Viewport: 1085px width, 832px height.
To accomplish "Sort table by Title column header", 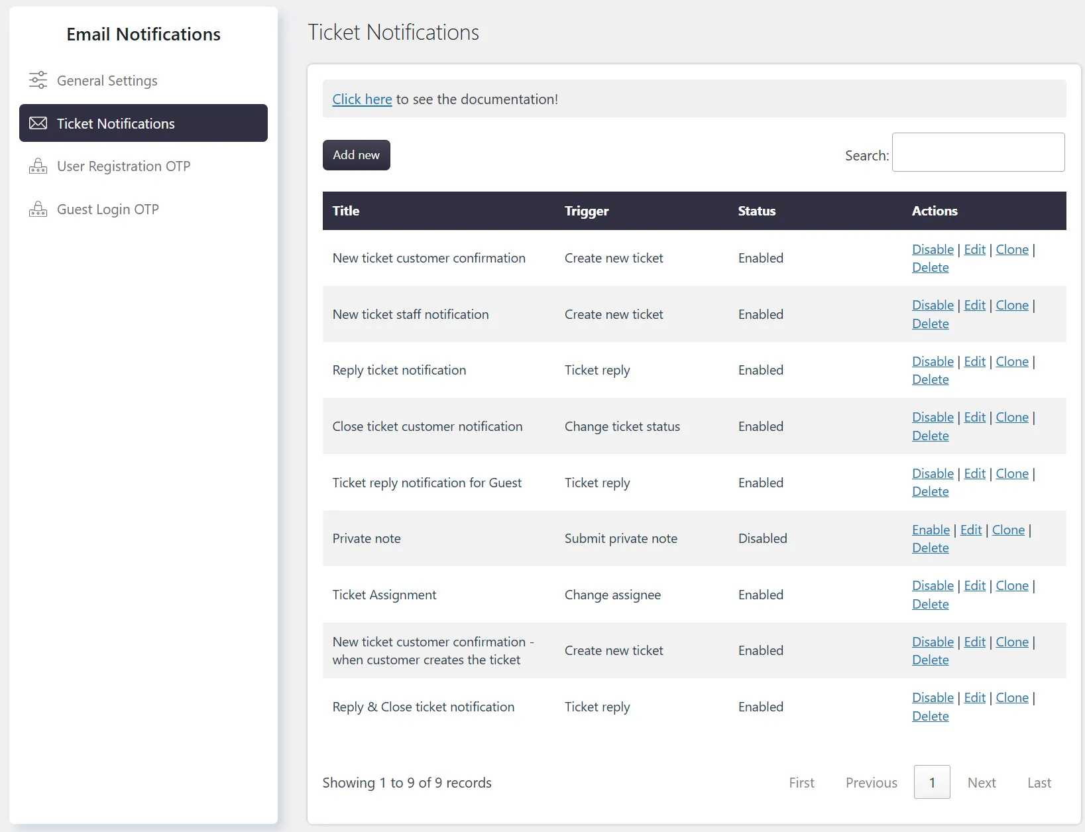I will (x=346, y=211).
